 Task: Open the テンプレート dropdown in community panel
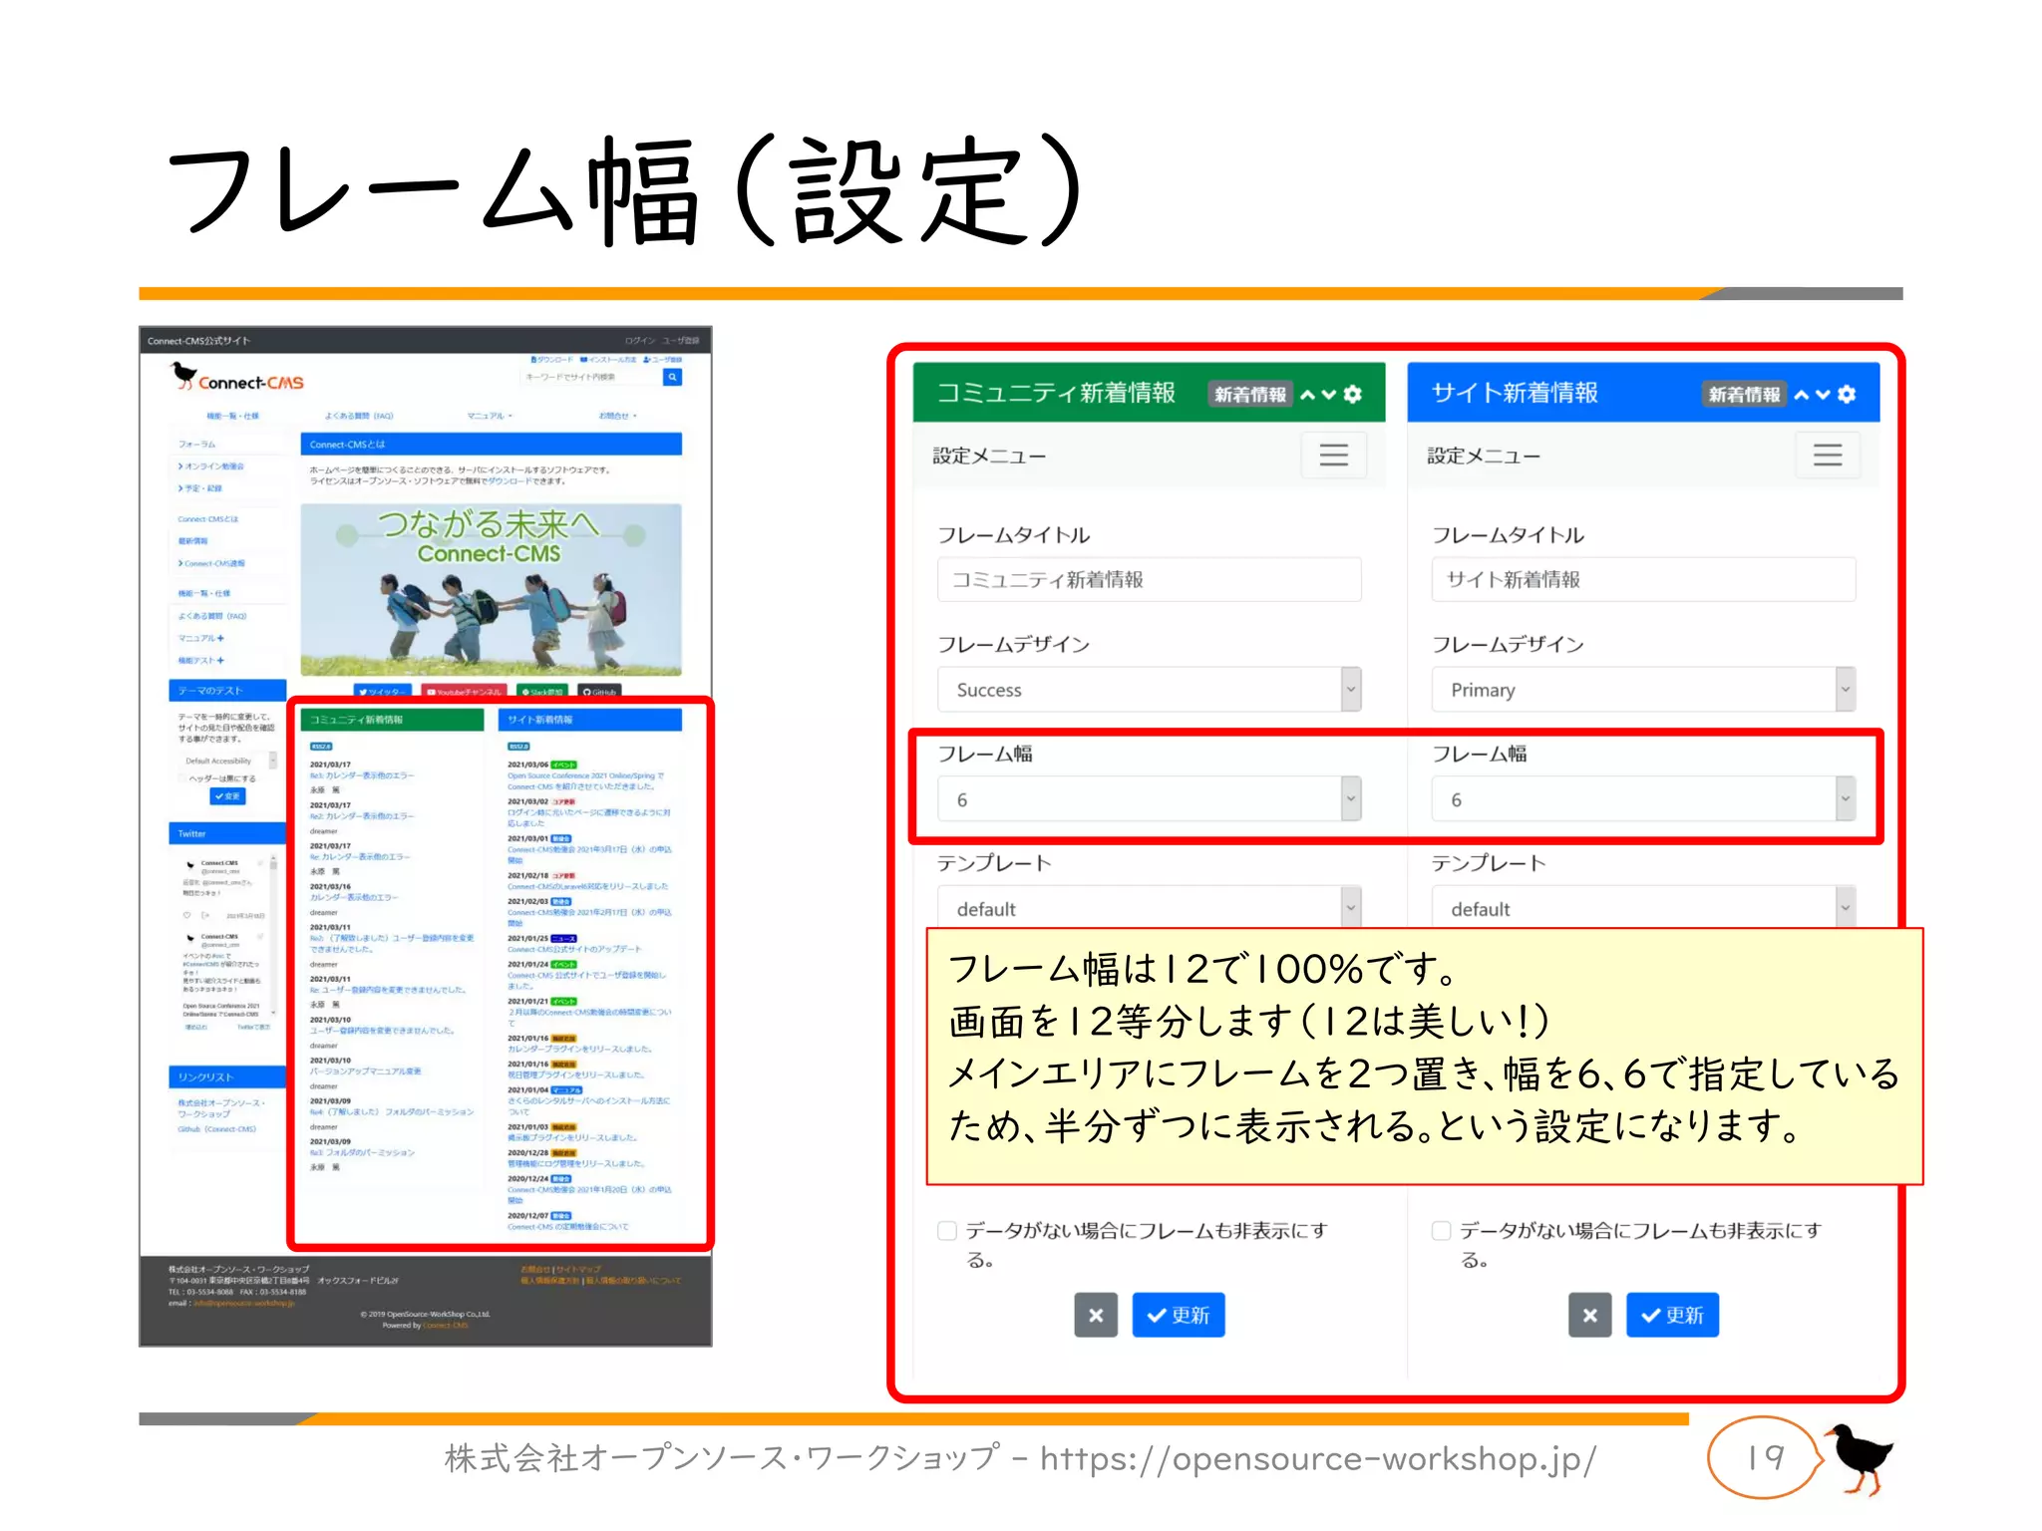1149,907
